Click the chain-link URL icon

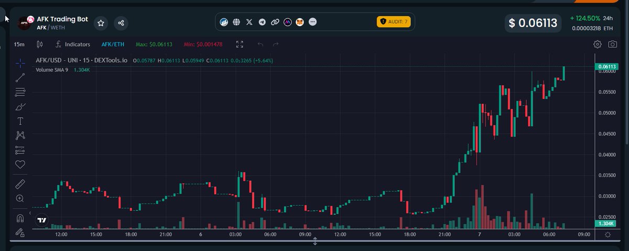tap(275, 22)
